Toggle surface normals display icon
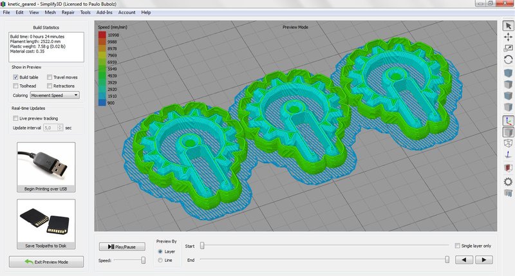The width and height of the screenshot is (515, 276). click(508, 155)
